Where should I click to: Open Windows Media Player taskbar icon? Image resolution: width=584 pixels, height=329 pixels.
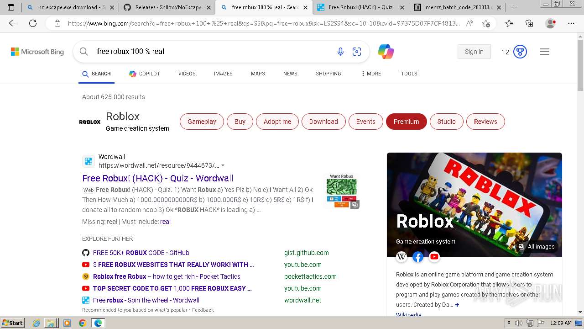[67, 323]
